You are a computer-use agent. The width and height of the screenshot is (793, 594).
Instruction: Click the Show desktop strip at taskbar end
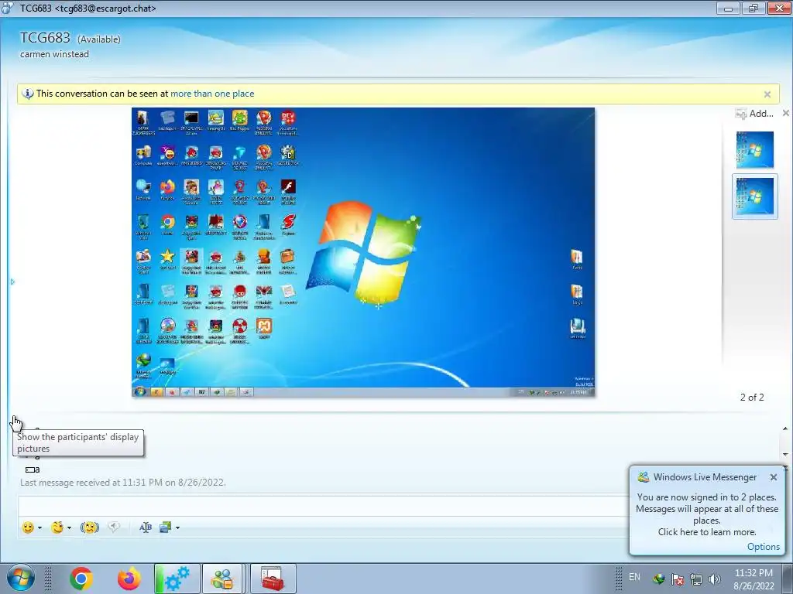[x=788, y=579]
